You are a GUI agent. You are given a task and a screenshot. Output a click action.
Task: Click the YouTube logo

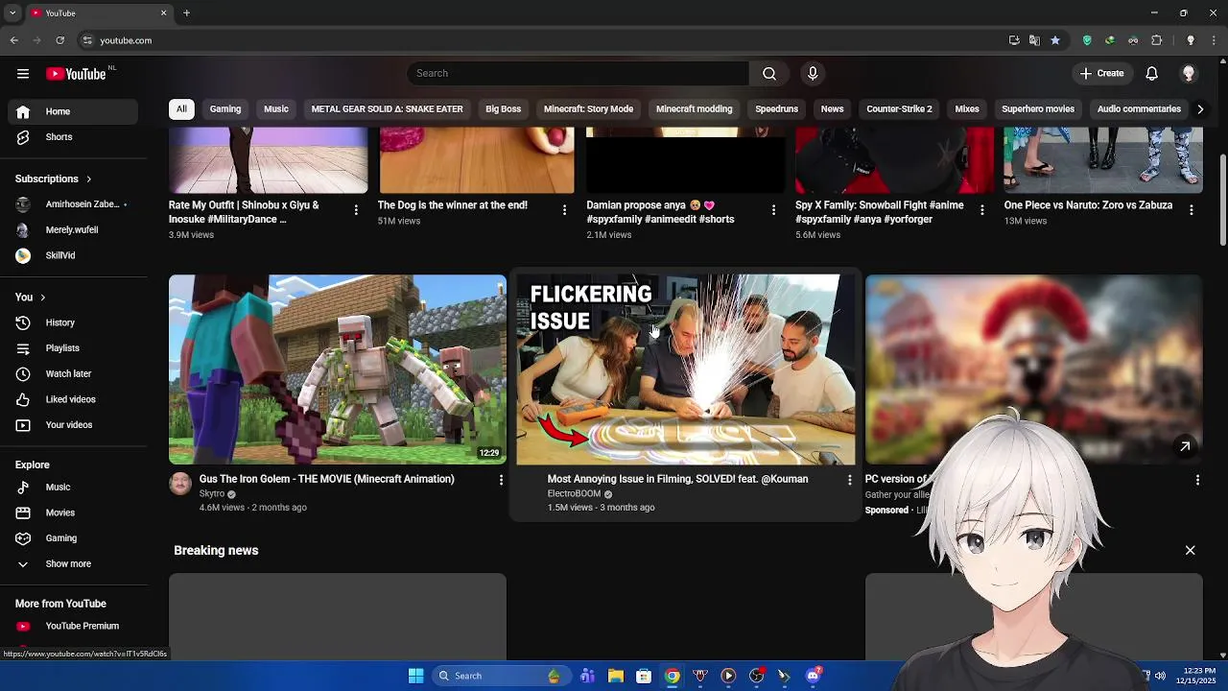(x=76, y=74)
